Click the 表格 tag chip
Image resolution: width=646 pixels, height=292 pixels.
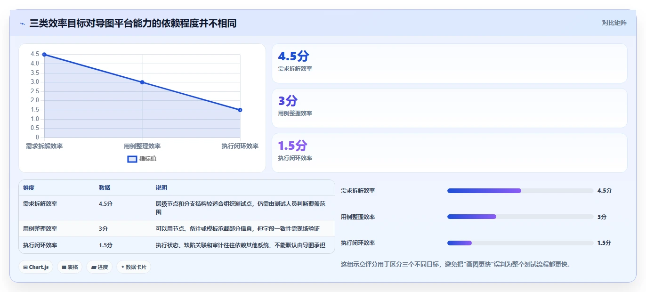[70, 267]
